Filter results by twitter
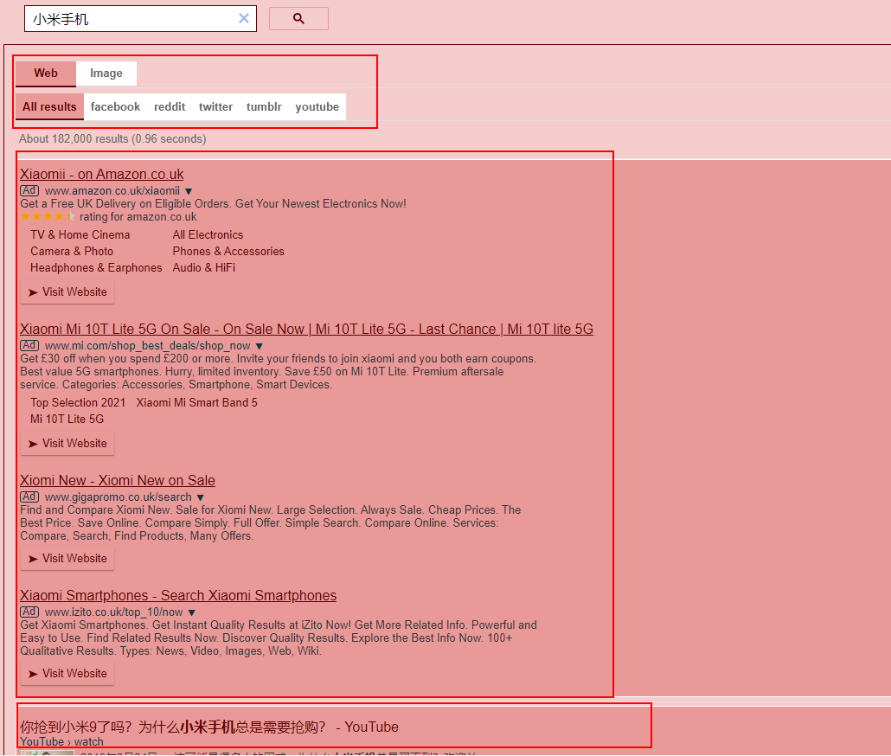Viewport: 891px width, 756px height. 215,106
